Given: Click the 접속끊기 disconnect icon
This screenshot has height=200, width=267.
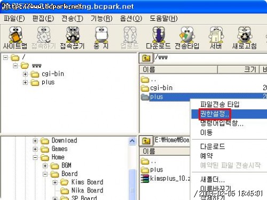Looking at the screenshot, I should (72, 38).
